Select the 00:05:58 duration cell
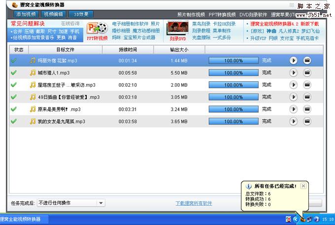The height and width of the screenshot is (225, 335). tap(128, 73)
